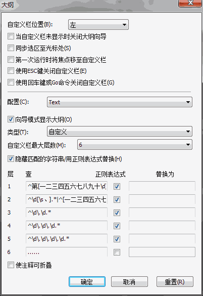Uncheck 向导模式显示大纲 checkbox
The height and width of the screenshot is (296, 203).
[x=11, y=119]
